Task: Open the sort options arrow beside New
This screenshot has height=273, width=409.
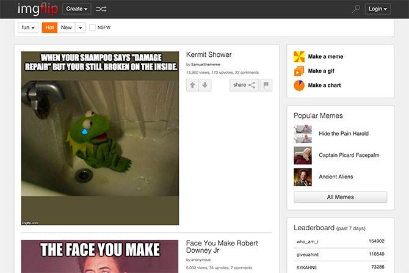Action: coord(81,27)
